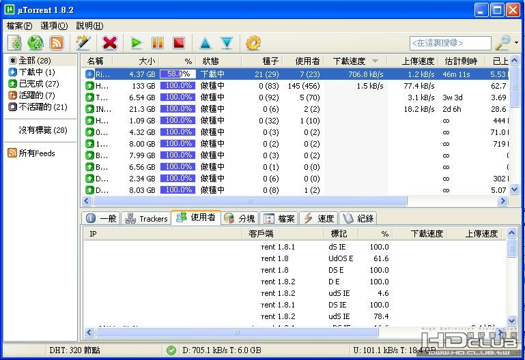Open the RSS feed toolbar icon
Image resolution: width=525 pixels, height=360 pixels.
point(56,43)
